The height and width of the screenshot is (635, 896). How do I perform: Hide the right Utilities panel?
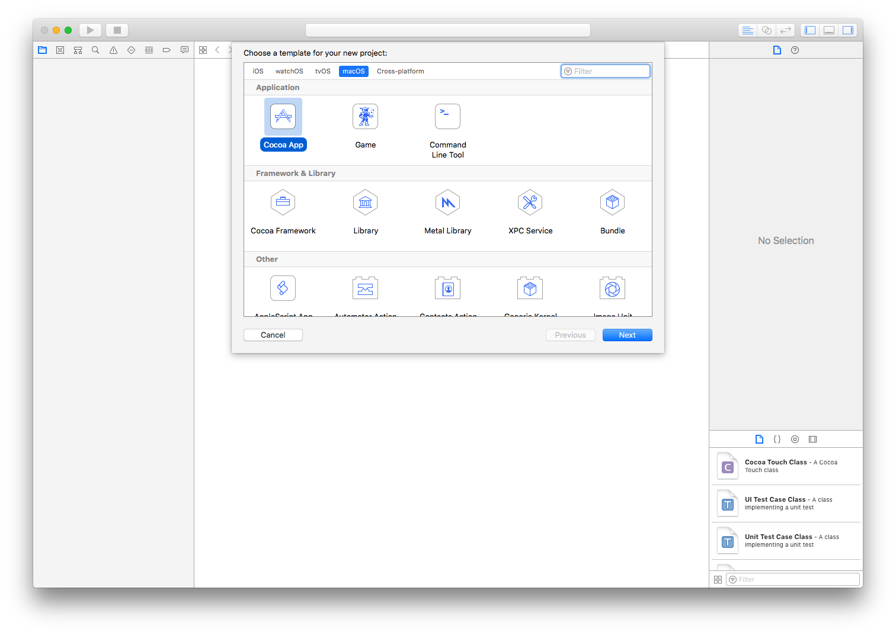tap(847, 30)
